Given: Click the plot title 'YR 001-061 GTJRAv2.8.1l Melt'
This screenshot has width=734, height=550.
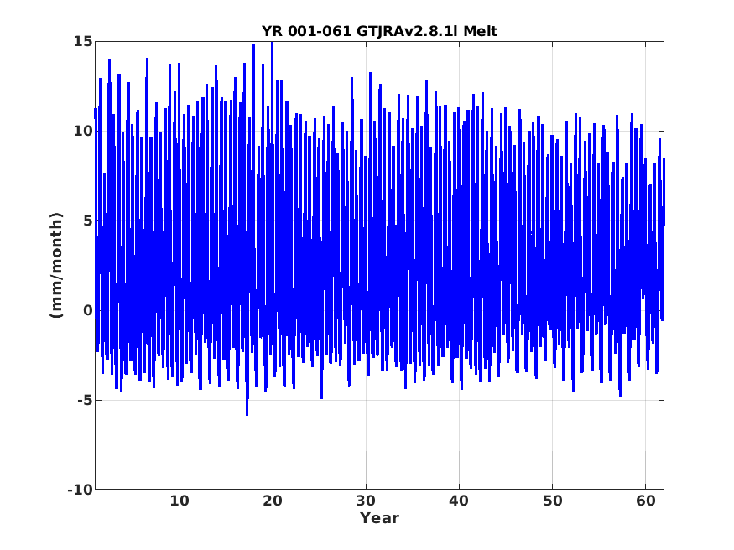Looking at the screenshot, I should pos(379,31).
